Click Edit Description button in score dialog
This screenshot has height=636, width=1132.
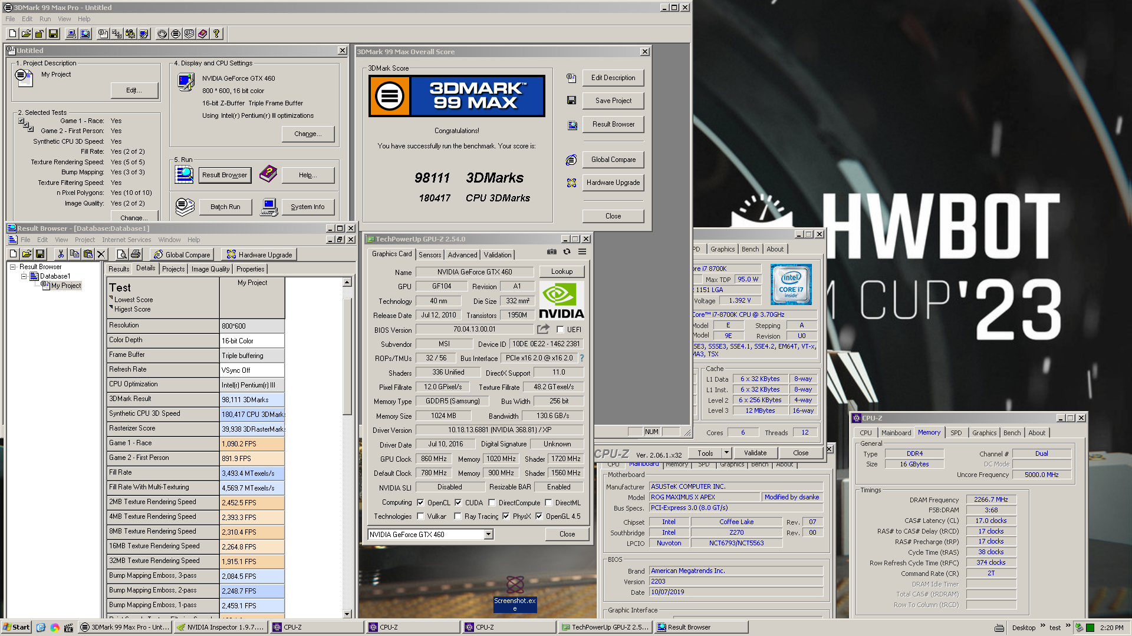click(613, 78)
